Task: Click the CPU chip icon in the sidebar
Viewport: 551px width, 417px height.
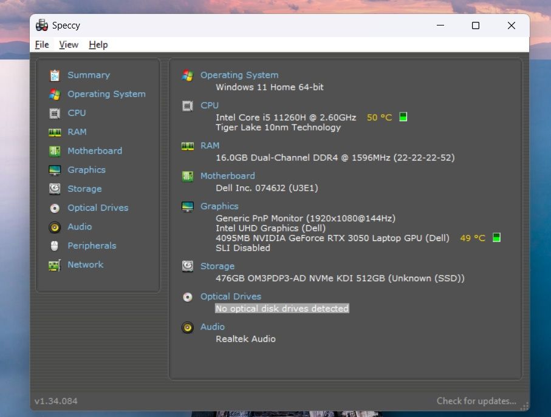Action: [x=55, y=113]
